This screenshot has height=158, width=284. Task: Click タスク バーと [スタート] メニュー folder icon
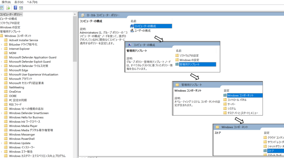click(x=225, y=113)
